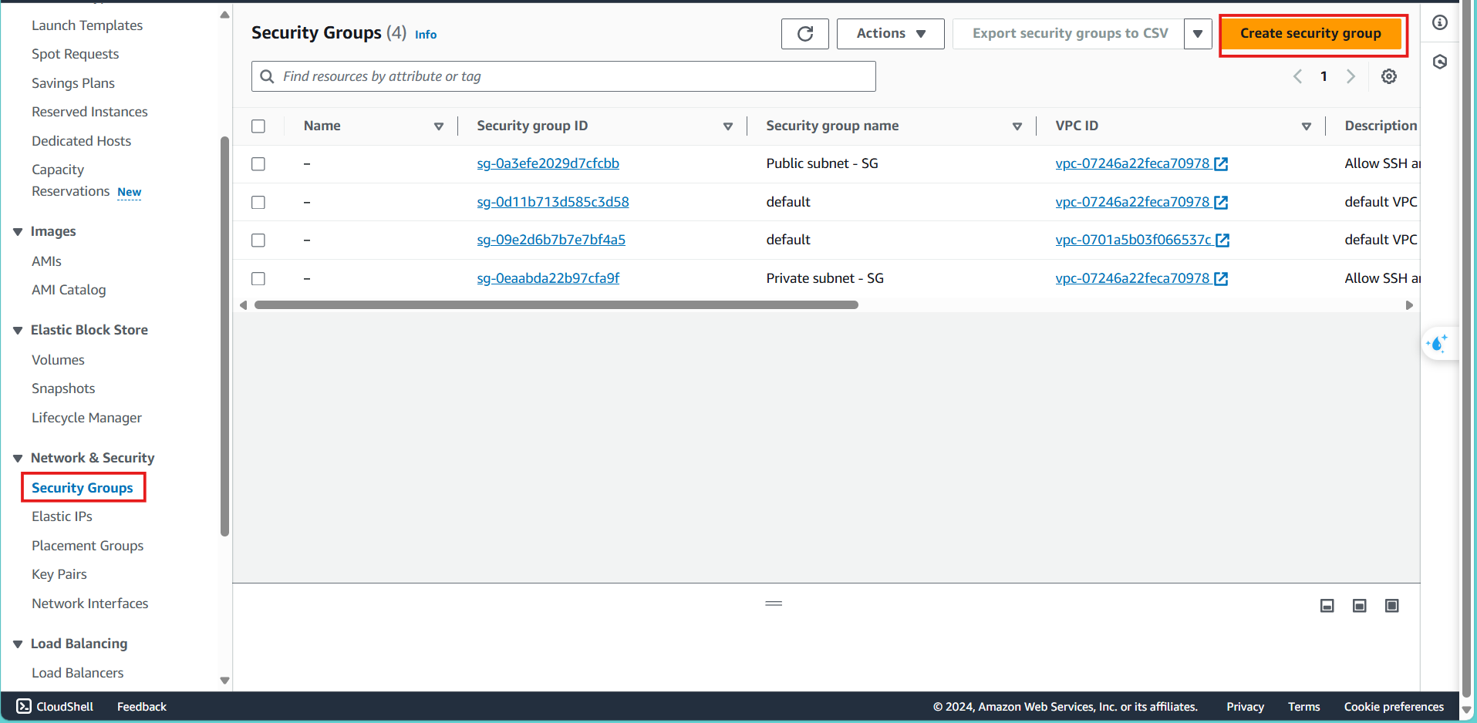
Task: Open Load Balancers in sidebar
Action: point(77,673)
